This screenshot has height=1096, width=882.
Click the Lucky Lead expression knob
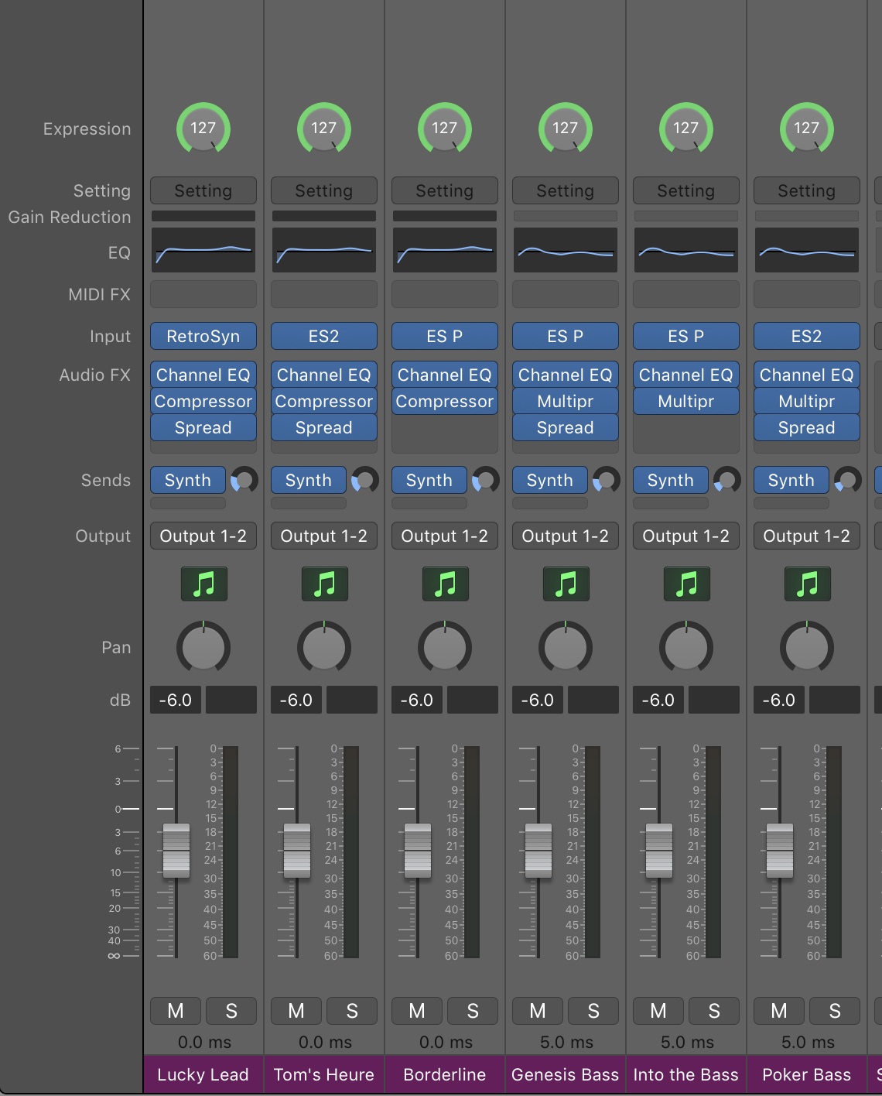click(203, 128)
